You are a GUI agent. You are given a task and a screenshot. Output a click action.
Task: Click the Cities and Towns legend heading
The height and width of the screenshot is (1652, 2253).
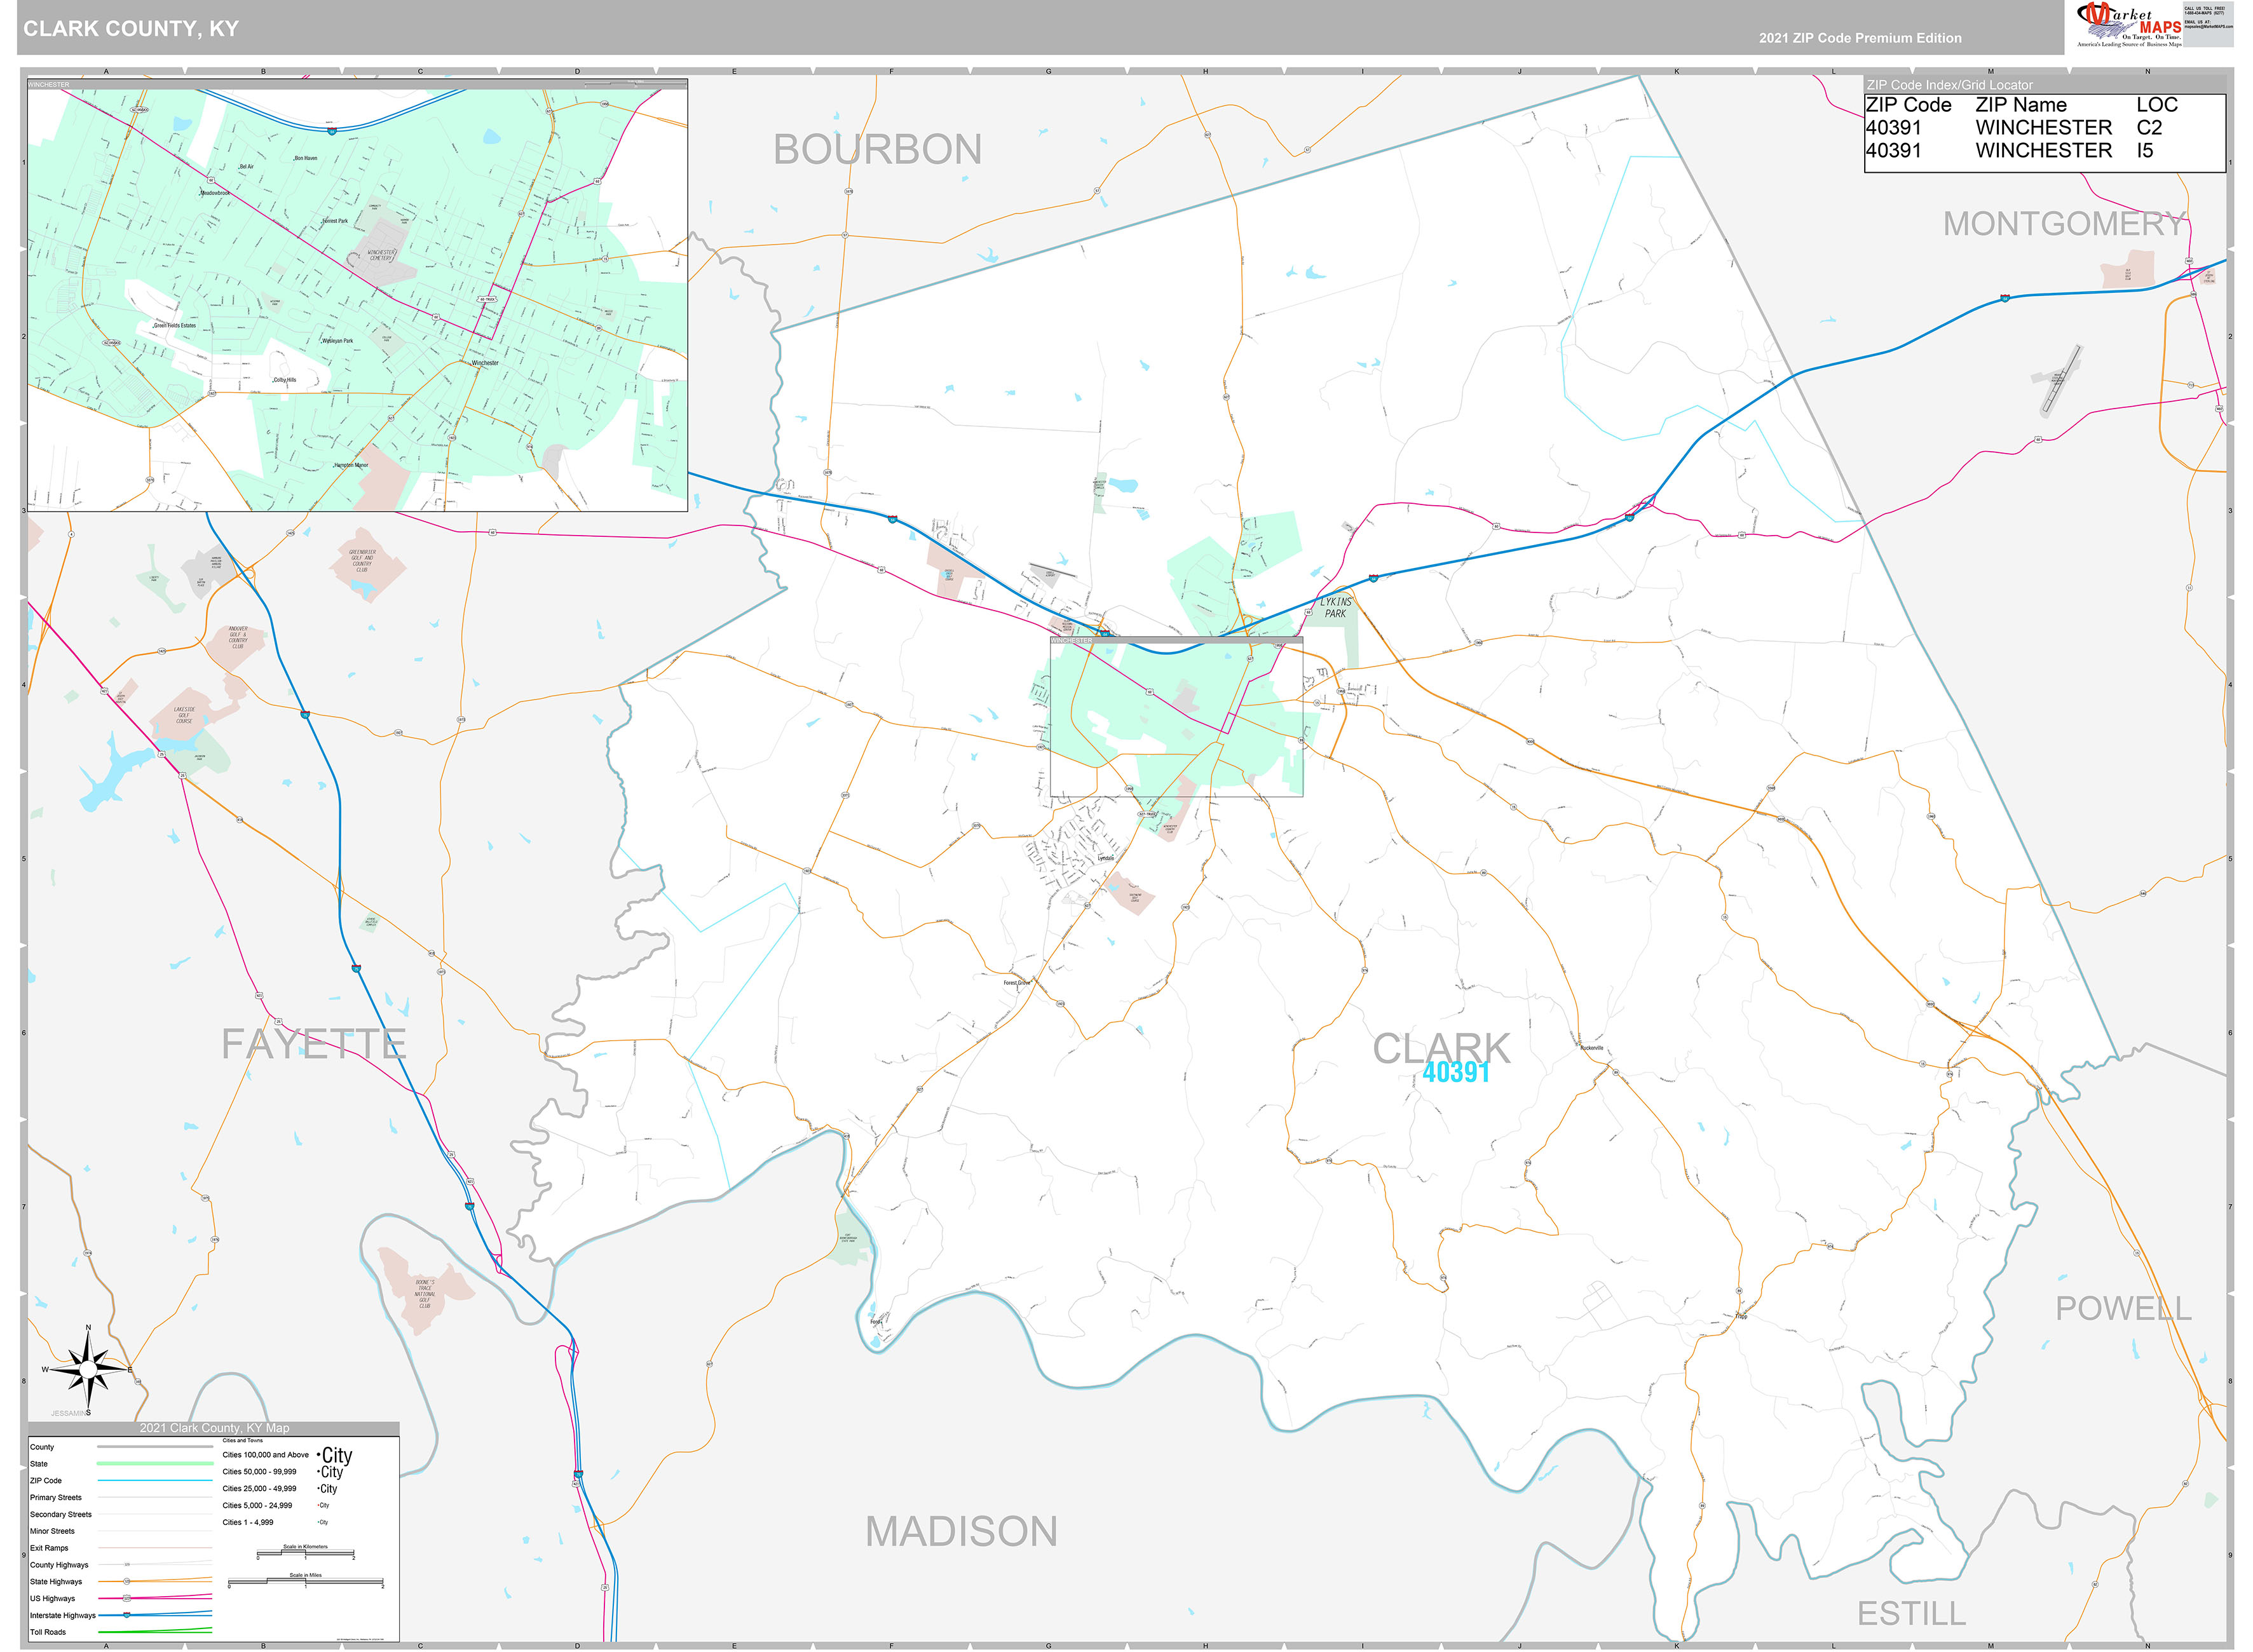point(242,1441)
